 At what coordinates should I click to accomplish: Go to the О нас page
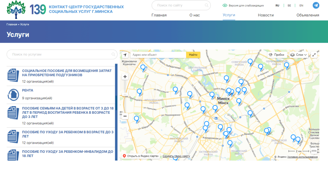click(x=194, y=15)
